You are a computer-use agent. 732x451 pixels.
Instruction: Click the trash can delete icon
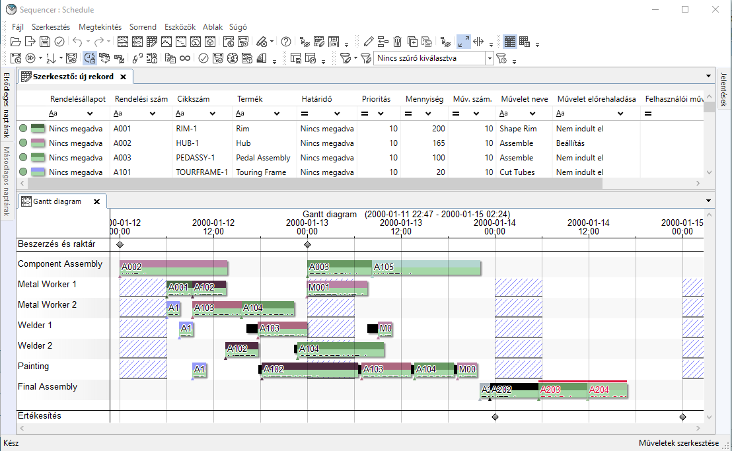pos(398,42)
